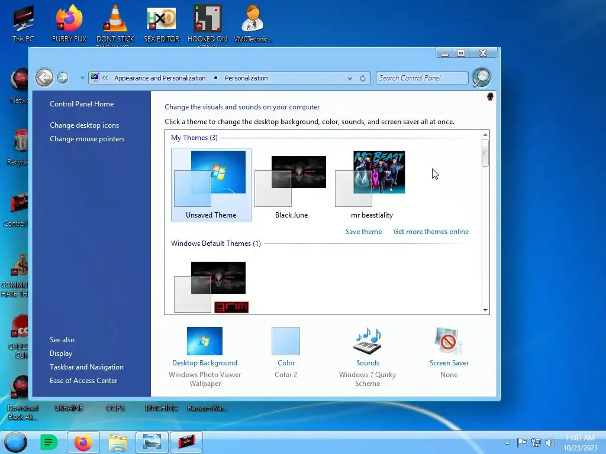Open Display under See also

pyautogui.click(x=61, y=354)
